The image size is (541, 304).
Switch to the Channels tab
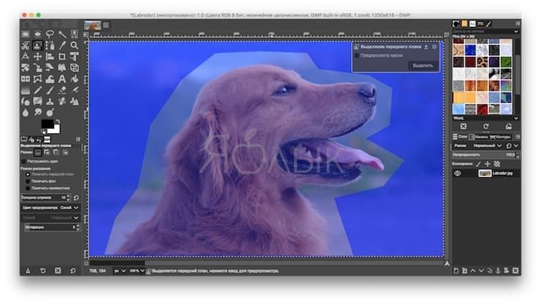click(479, 137)
